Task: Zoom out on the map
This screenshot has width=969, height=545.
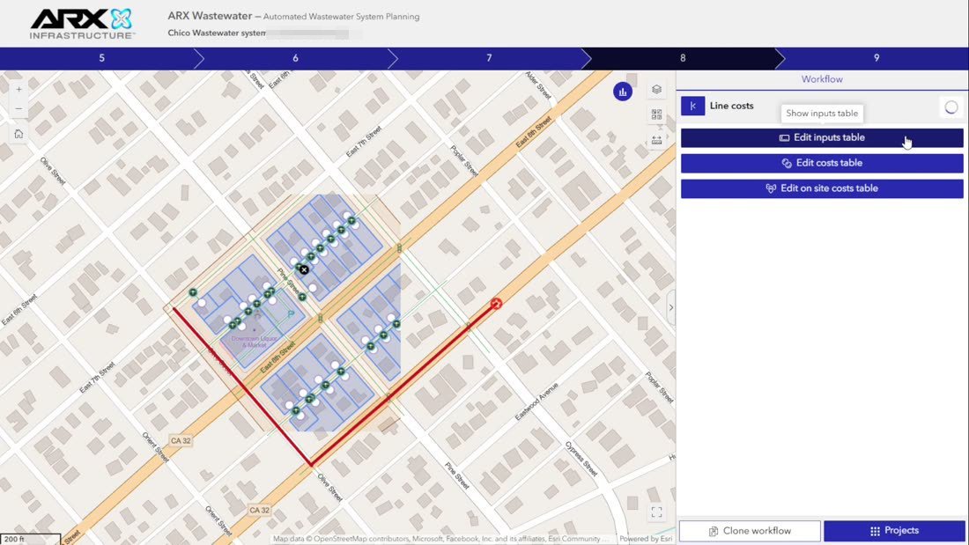Action: pos(19,109)
